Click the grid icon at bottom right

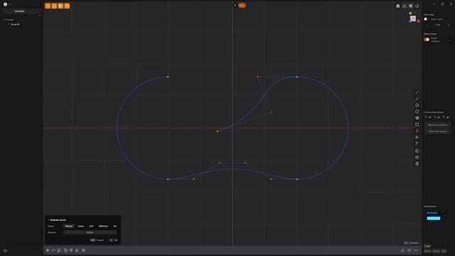[x=409, y=250]
